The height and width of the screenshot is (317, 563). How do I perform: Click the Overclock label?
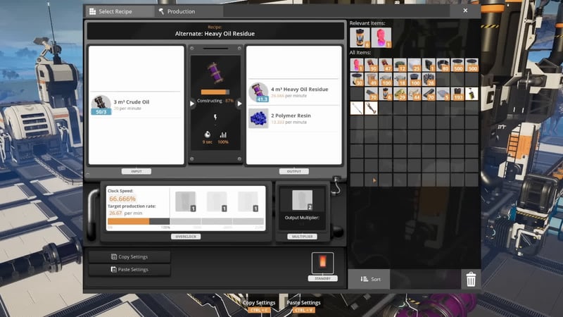click(x=186, y=237)
